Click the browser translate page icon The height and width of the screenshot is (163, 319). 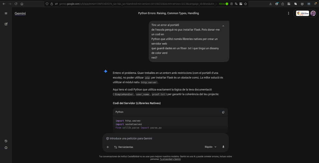point(236,4)
